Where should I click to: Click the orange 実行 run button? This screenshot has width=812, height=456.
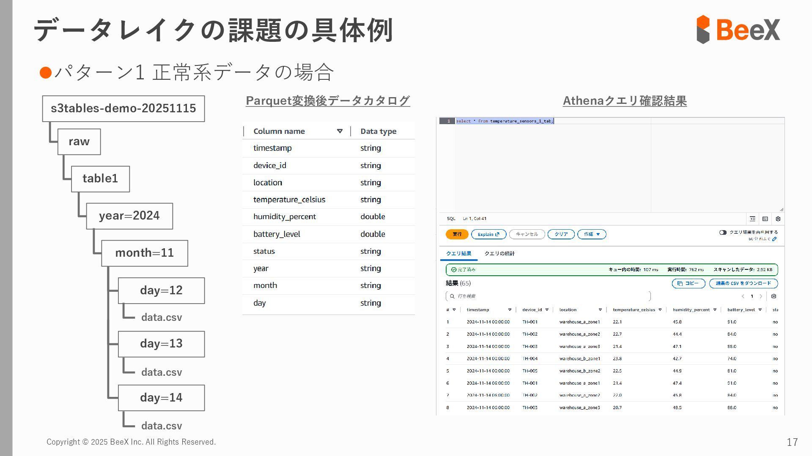point(457,234)
